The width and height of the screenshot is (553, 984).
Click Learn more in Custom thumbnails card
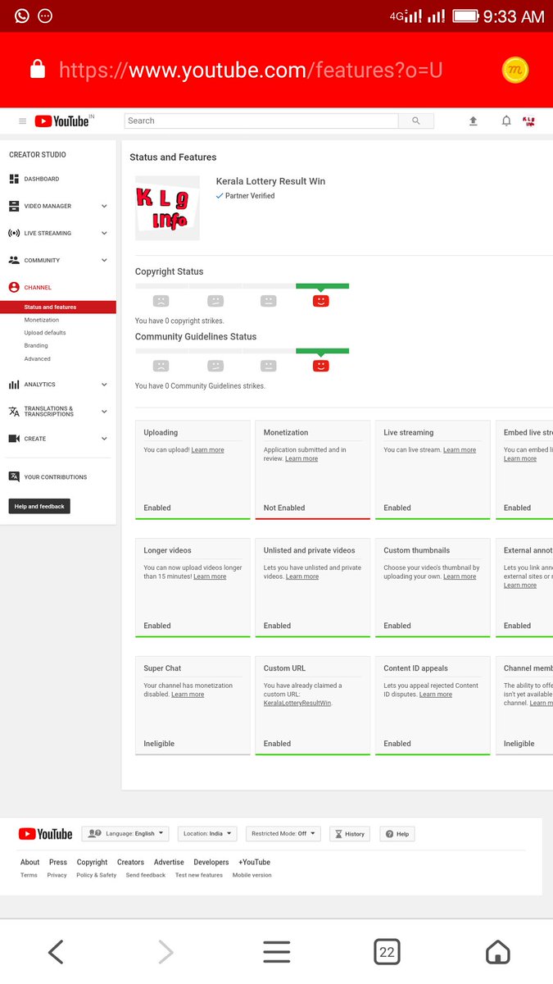click(x=460, y=576)
